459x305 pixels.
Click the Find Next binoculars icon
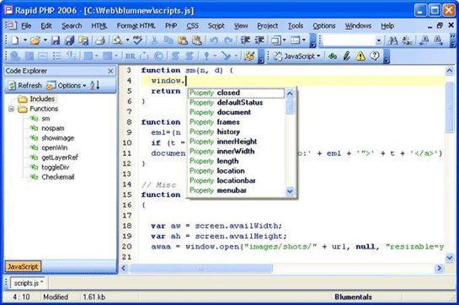point(439,40)
